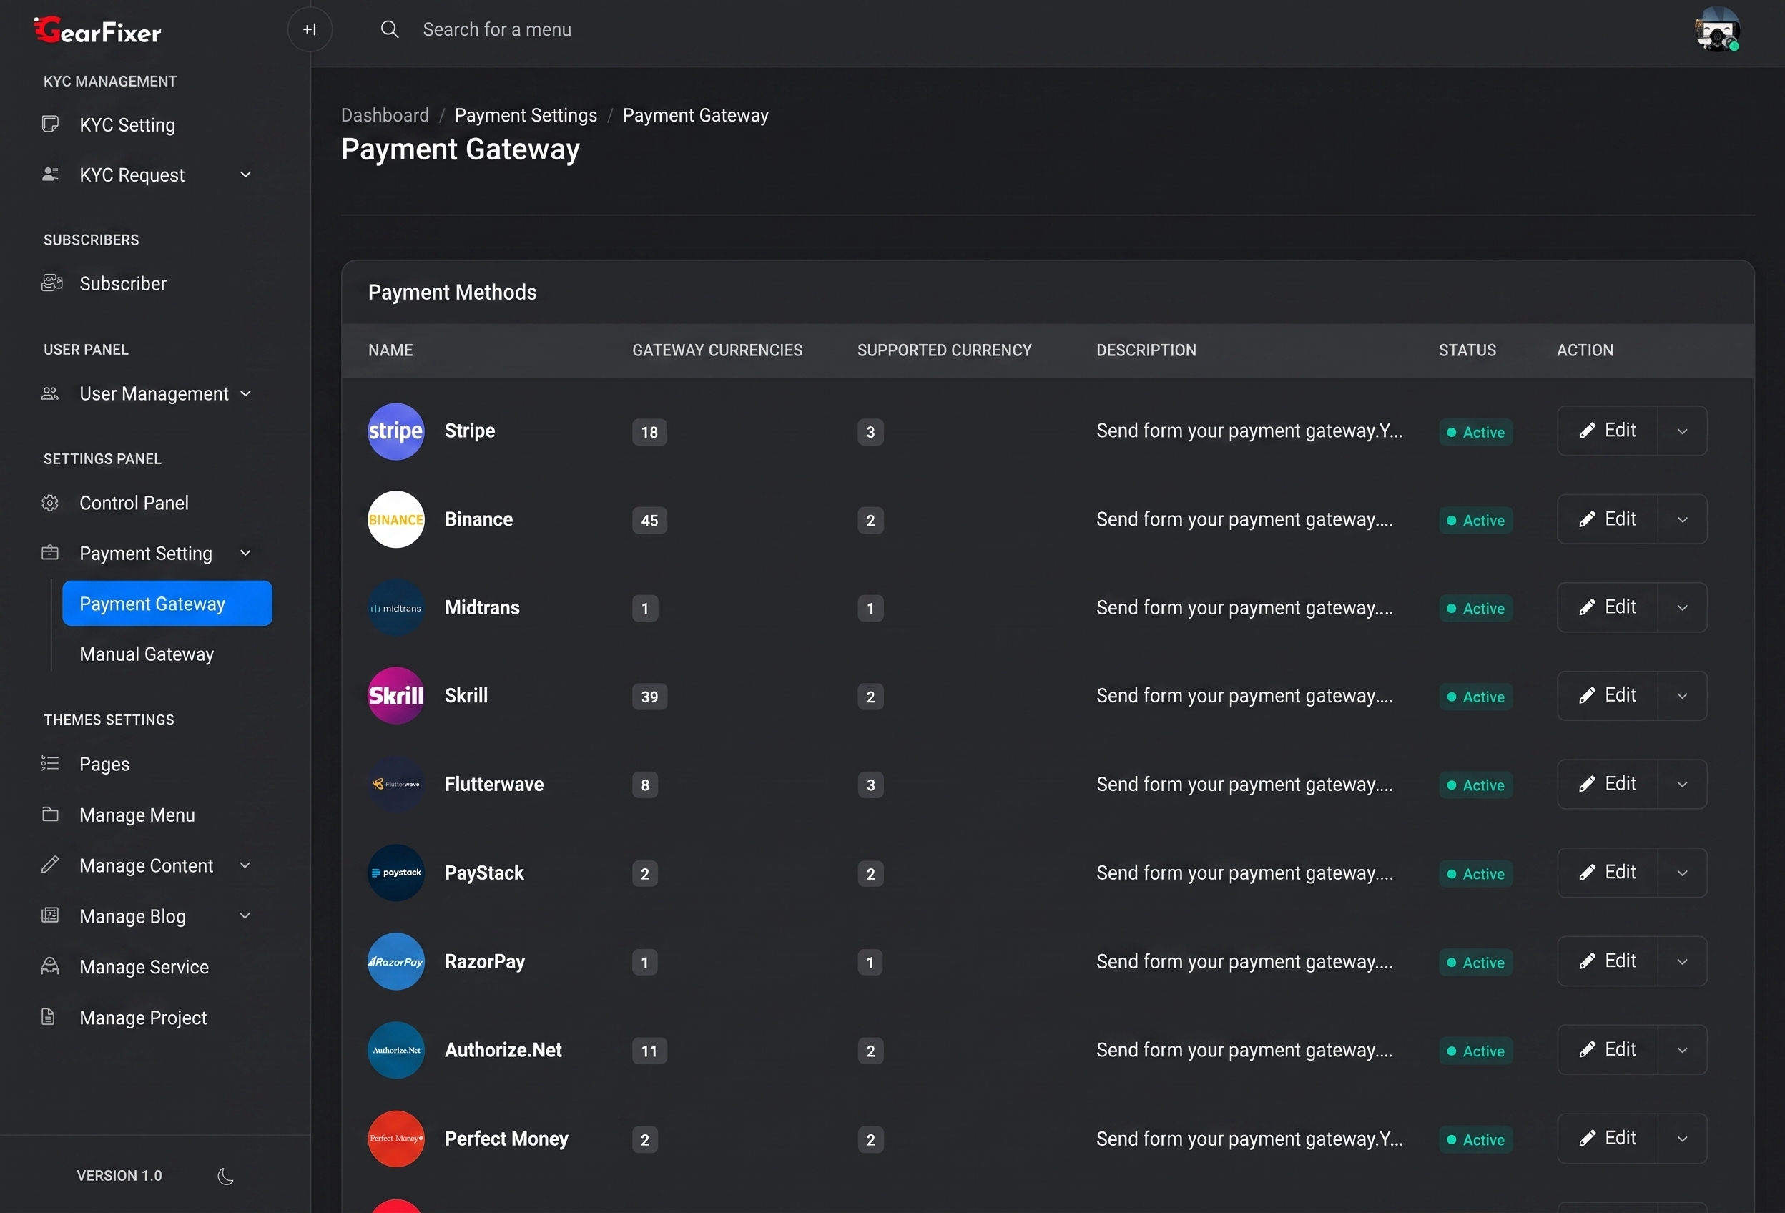This screenshot has height=1213, width=1785.
Task: Click the Binance logo icon
Action: tap(395, 519)
